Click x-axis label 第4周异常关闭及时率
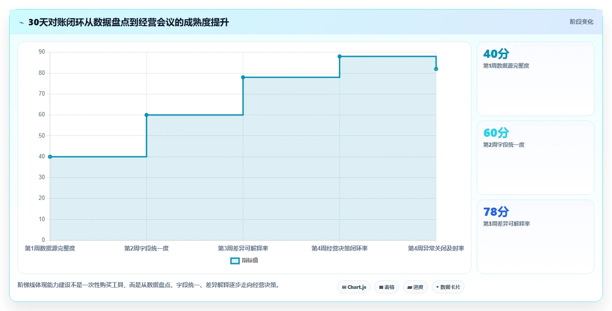Image resolution: width=612 pixels, height=311 pixels. (x=436, y=248)
